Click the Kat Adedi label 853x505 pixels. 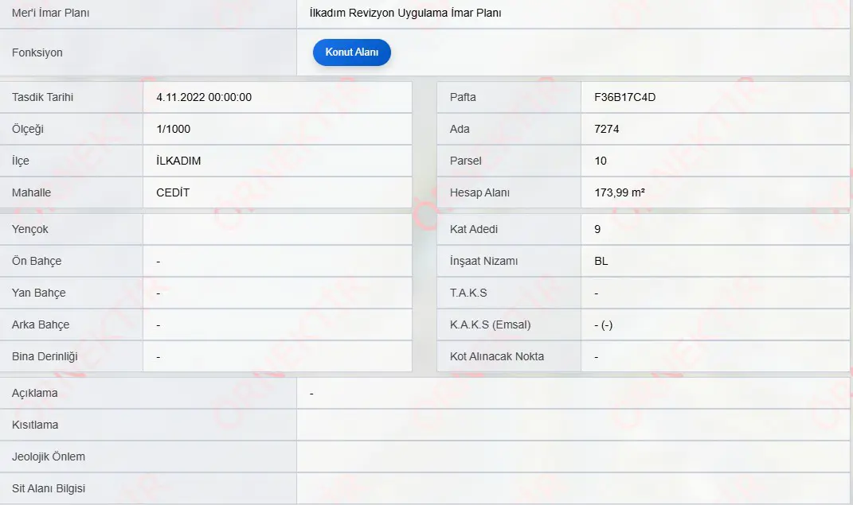(474, 229)
